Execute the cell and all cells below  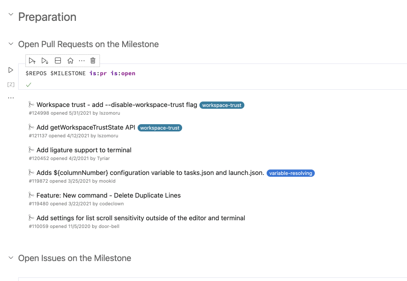tap(44, 60)
